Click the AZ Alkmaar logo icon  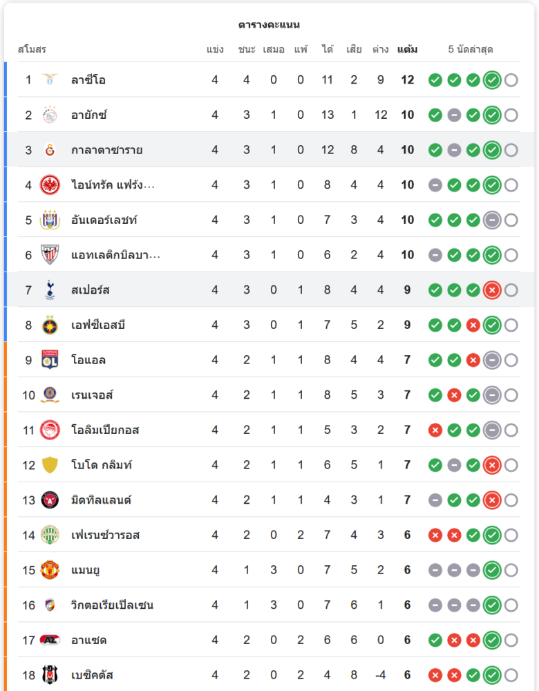click(50, 640)
